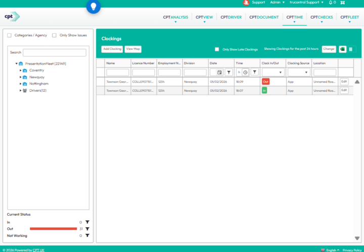The height and width of the screenshot is (252, 364).
Task: Expand the Drivers(12) tree node
Action: click(x=20, y=91)
